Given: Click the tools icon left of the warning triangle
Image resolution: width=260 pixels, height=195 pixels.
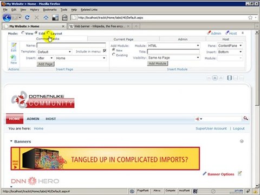Looking at the screenshot, I should (x=249, y=191).
